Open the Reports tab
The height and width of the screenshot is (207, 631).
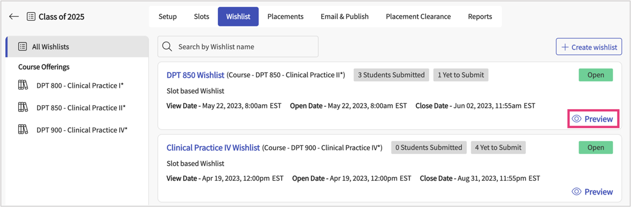click(x=480, y=17)
